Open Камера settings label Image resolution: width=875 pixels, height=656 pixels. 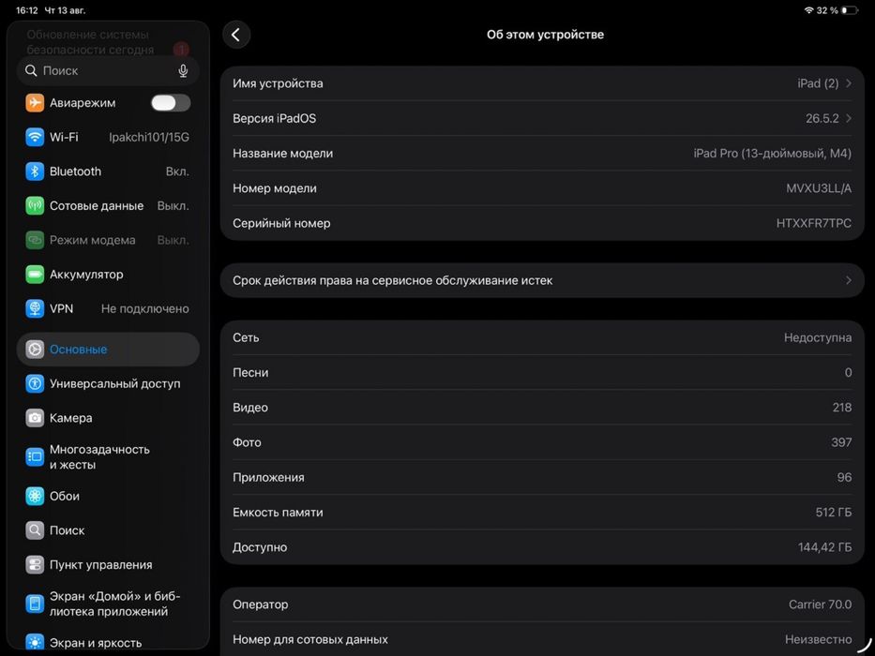click(71, 418)
